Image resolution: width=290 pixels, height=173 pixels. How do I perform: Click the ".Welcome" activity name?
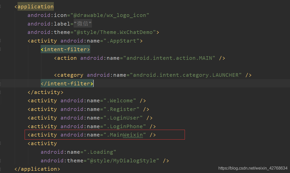click(120, 101)
